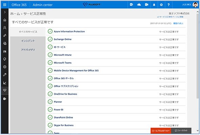Expand the left navigation chevron
This screenshot has width=200, height=135.
[5, 12]
